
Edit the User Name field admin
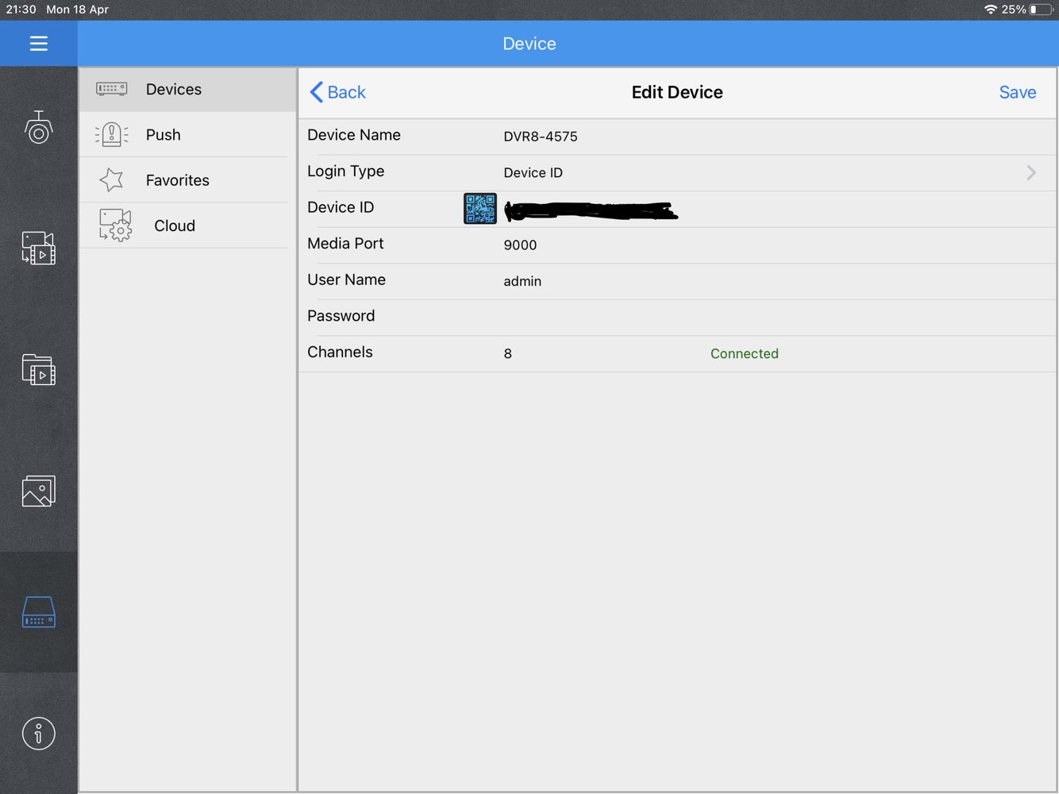tap(522, 281)
